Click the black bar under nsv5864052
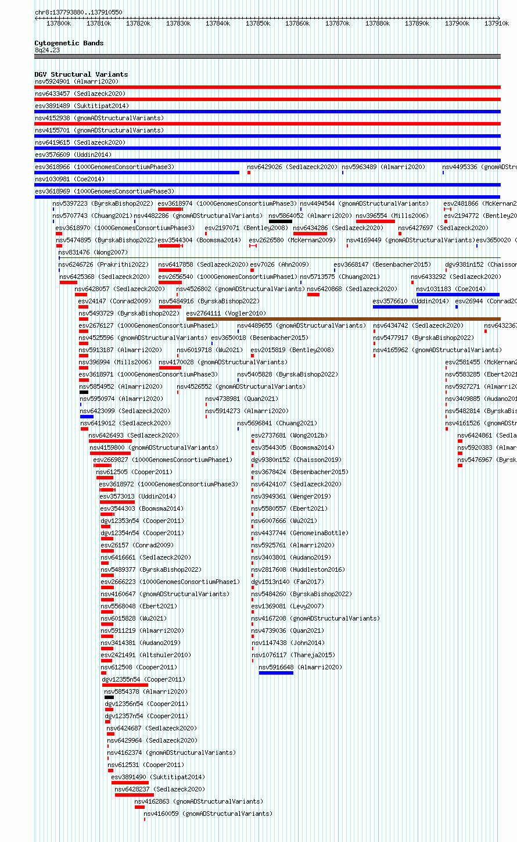The height and width of the screenshot is (842, 517). 281,221
